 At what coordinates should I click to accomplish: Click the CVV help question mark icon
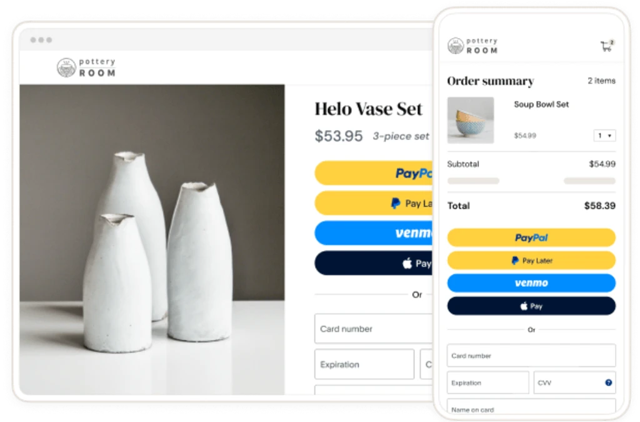[x=608, y=383]
